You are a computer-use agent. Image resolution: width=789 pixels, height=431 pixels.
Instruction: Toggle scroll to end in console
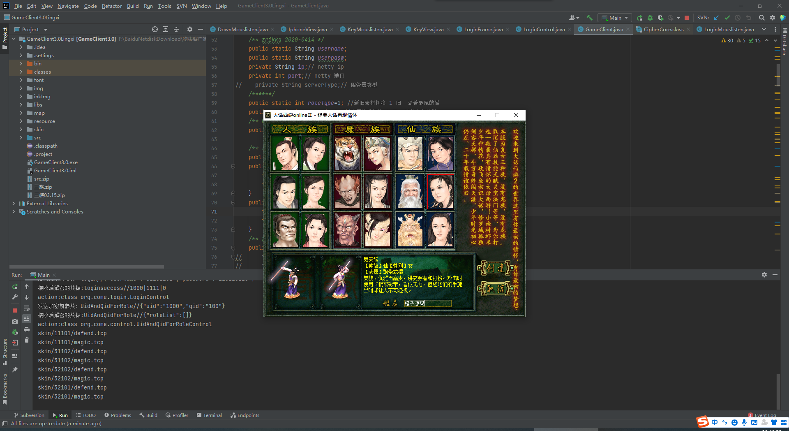click(27, 319)
